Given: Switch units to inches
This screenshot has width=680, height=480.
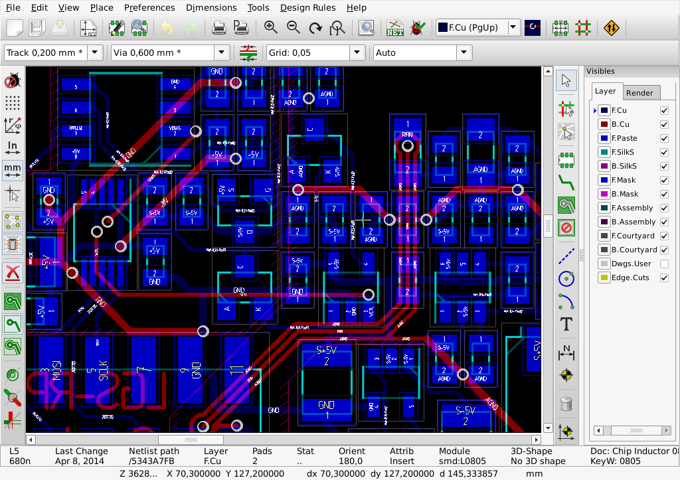Looking at the screenshot, I should [x=12, y=147].
